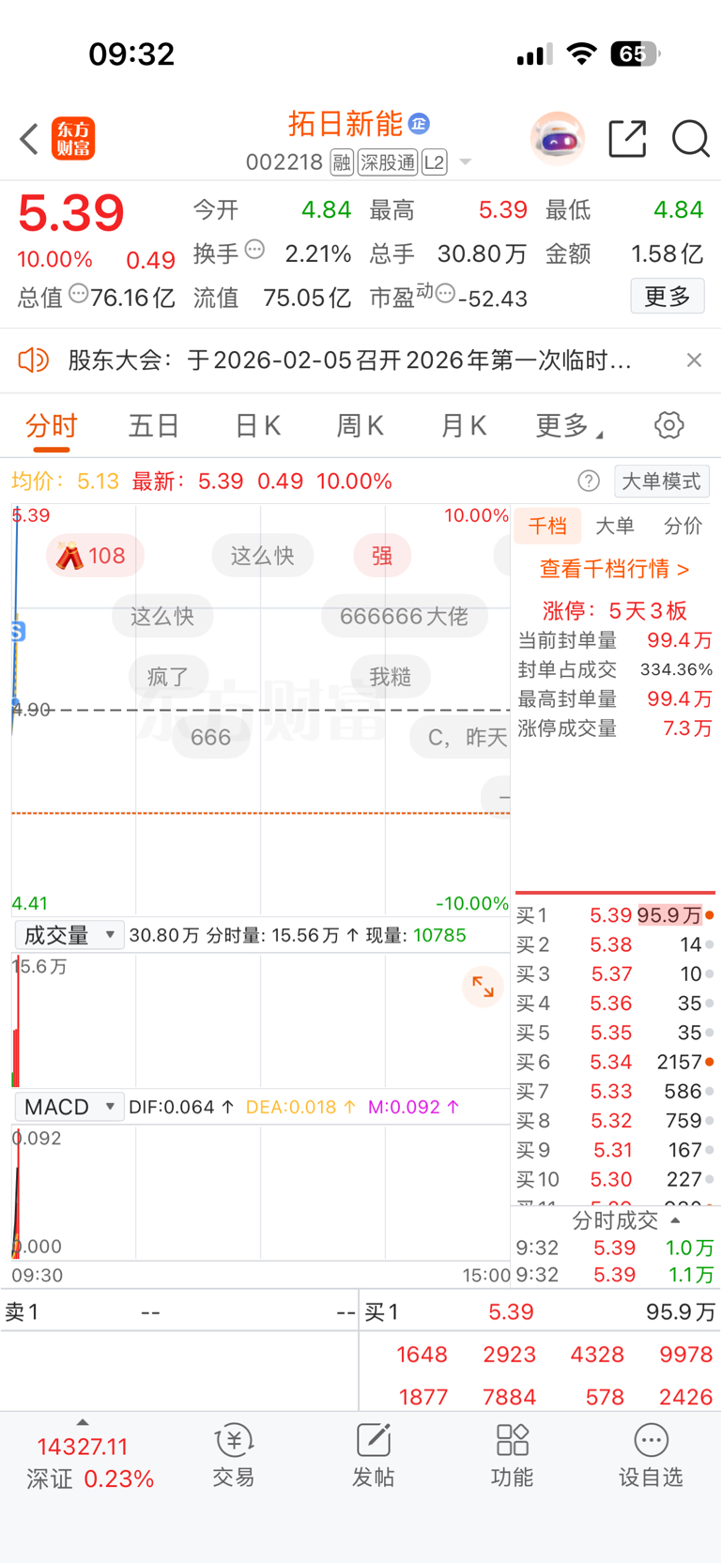
Task: Tap the 企 badge beside 拓日新能
Action: pos(419,123)
